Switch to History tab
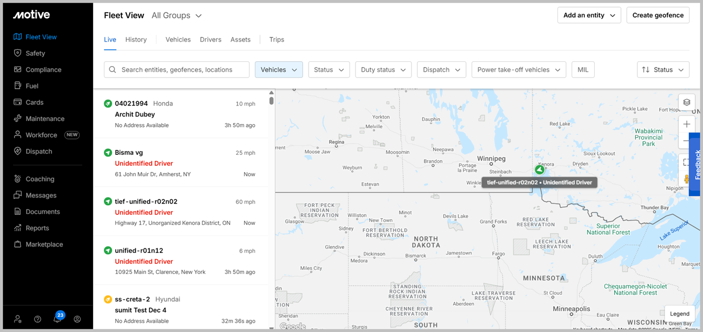 (x=136, y=39)
